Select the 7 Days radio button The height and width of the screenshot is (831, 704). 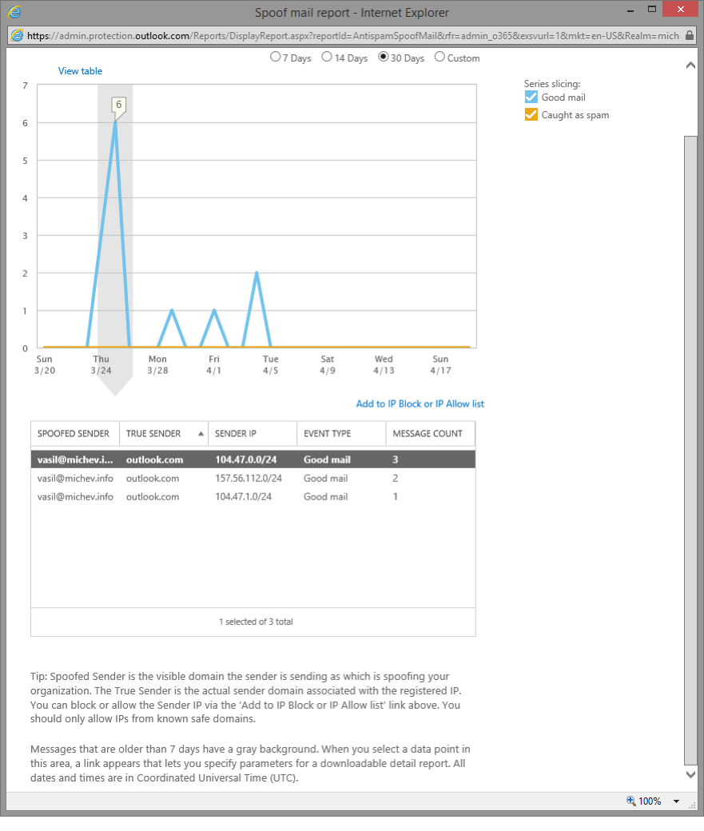click(275, 57)
